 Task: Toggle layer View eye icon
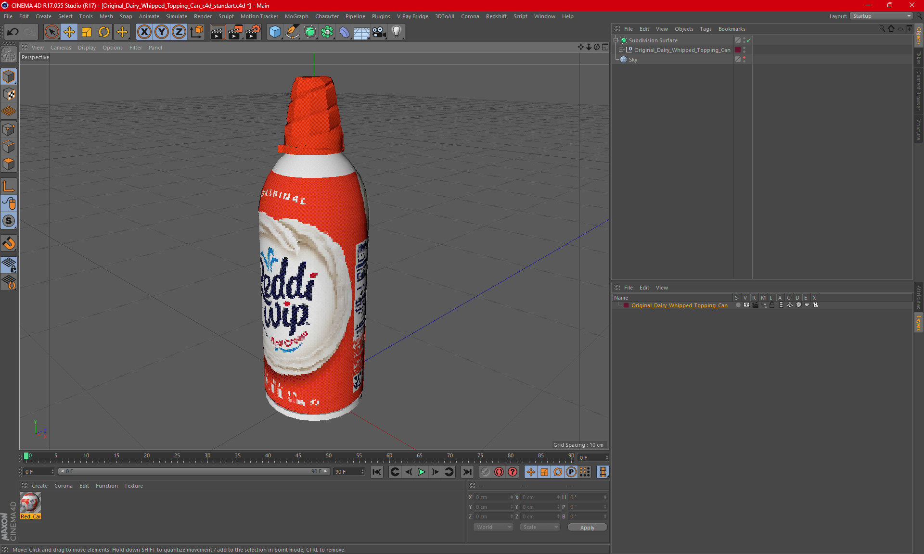(x=746, y=305)
